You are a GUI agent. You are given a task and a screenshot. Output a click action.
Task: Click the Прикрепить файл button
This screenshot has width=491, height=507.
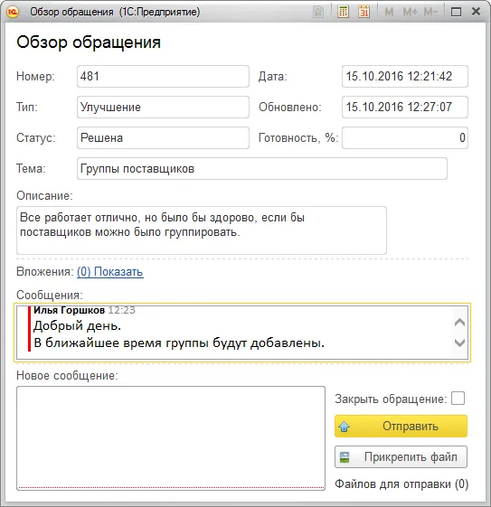pyautogui.click(x=401, y=457)
